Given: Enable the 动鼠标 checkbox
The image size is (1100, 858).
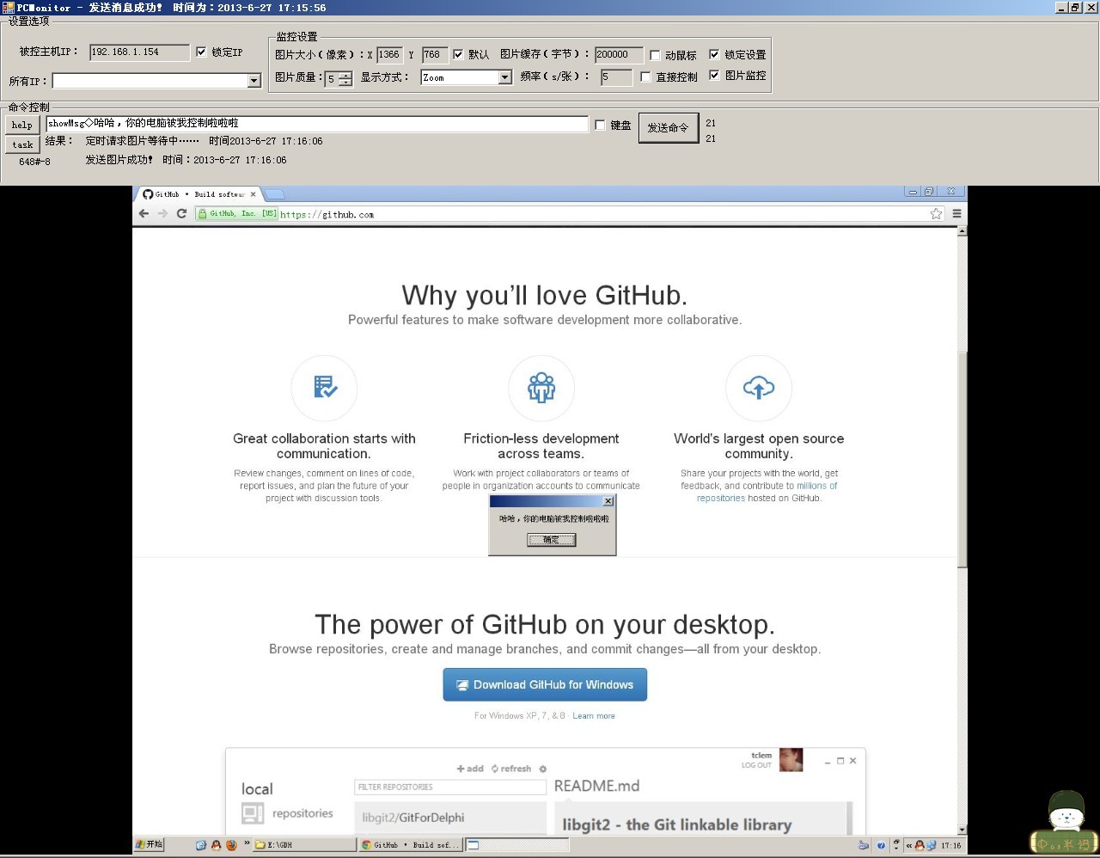Looking at the screenshot, I should coord(655,55).
